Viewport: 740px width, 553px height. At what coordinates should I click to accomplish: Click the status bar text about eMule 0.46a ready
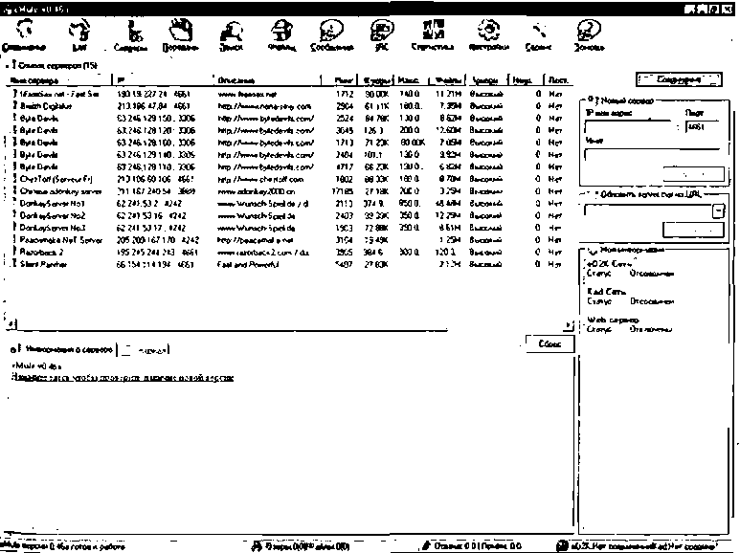[x=63, y=546]
